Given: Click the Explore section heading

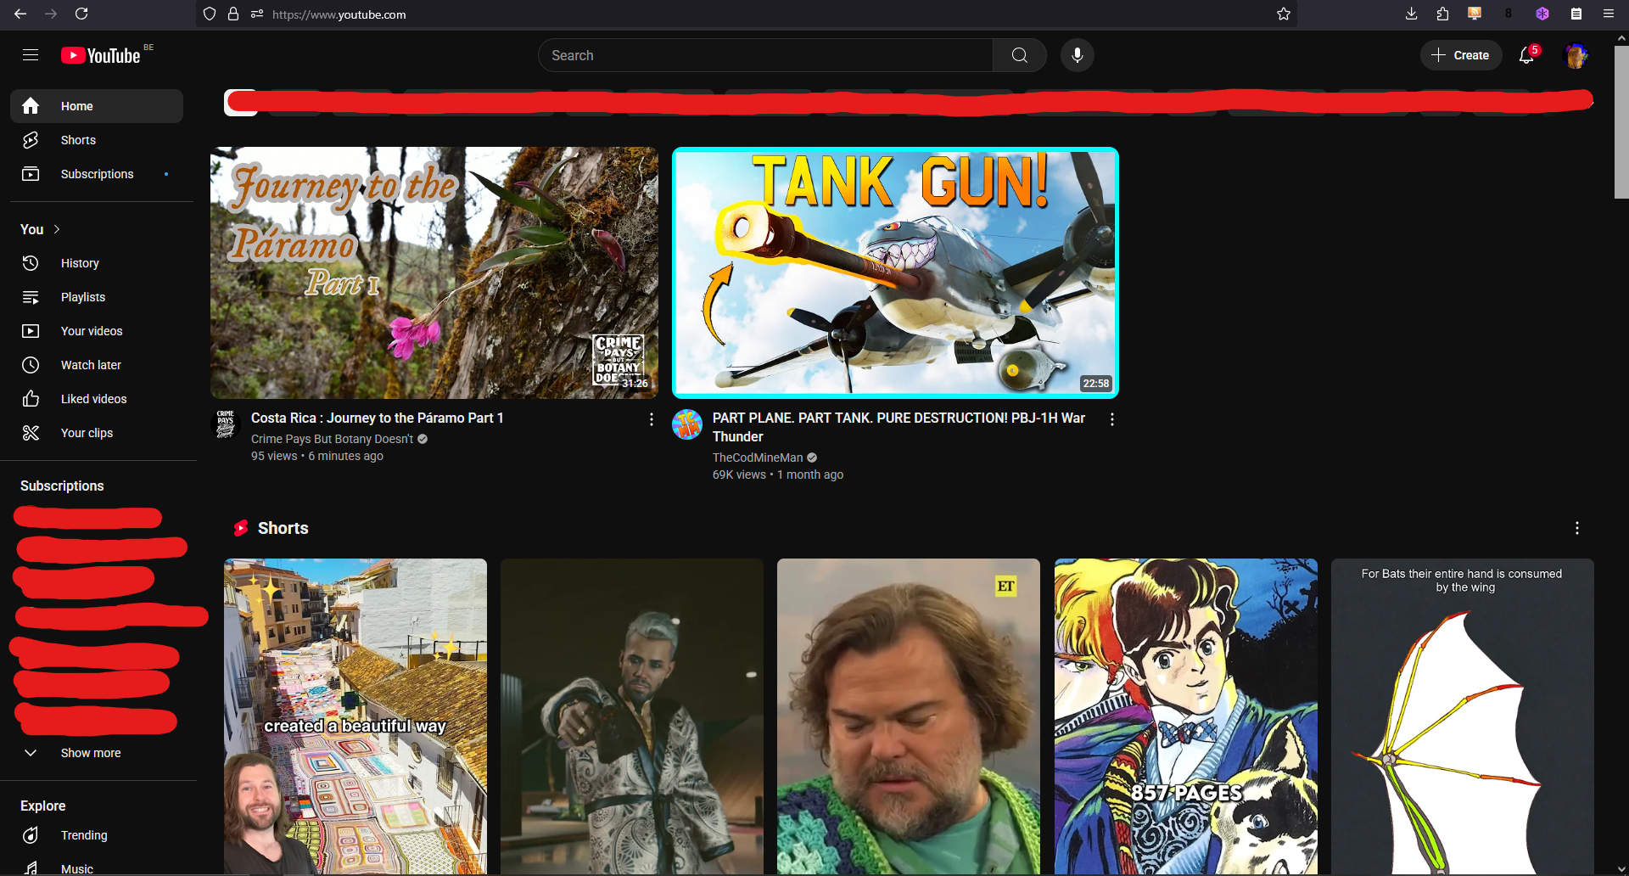Looking at the screenshot, I should pyautogui.click(x=43, y=806).
